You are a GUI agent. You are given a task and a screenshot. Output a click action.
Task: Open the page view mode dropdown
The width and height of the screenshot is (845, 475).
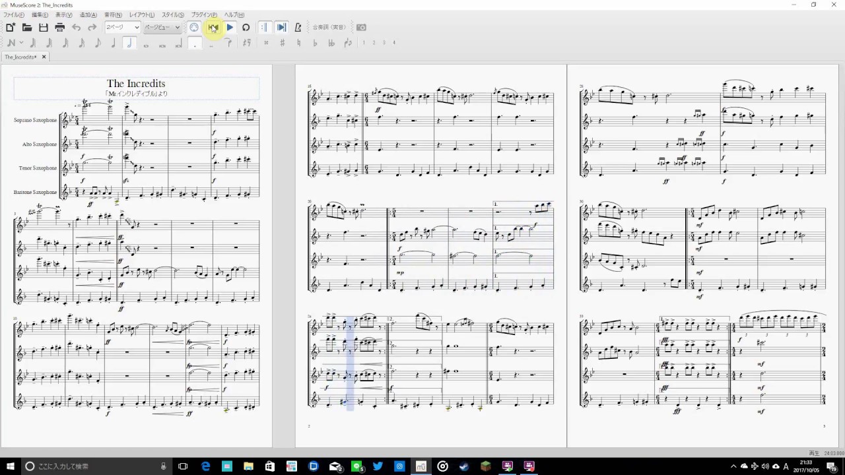click(x=162, y=28)
